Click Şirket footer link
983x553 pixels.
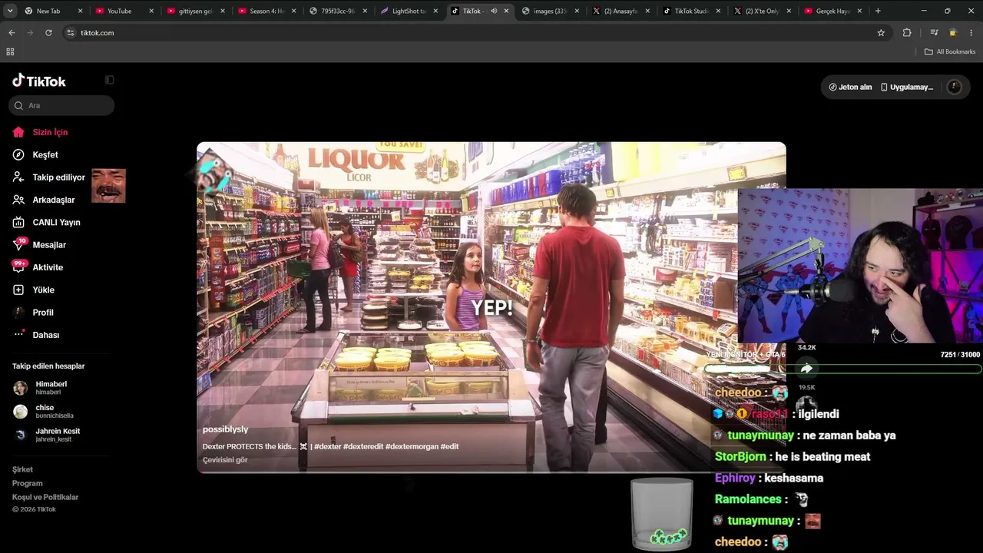point(22,469)
